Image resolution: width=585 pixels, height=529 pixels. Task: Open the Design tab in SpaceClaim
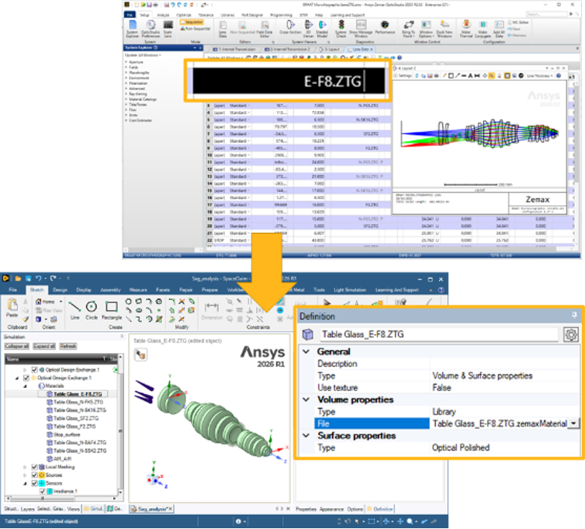click(59, 290)
